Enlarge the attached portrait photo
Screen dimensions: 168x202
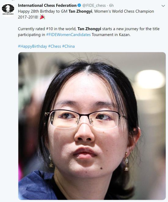pos(92,126)
